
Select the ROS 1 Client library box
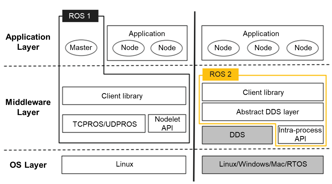[x=124, y=96]
